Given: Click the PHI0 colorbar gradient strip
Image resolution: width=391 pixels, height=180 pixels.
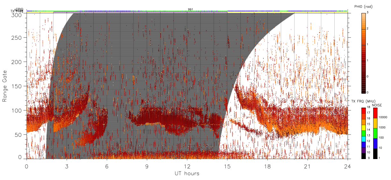Looking at the screenshot, I should pyautogui.click(x=364, y=53).
